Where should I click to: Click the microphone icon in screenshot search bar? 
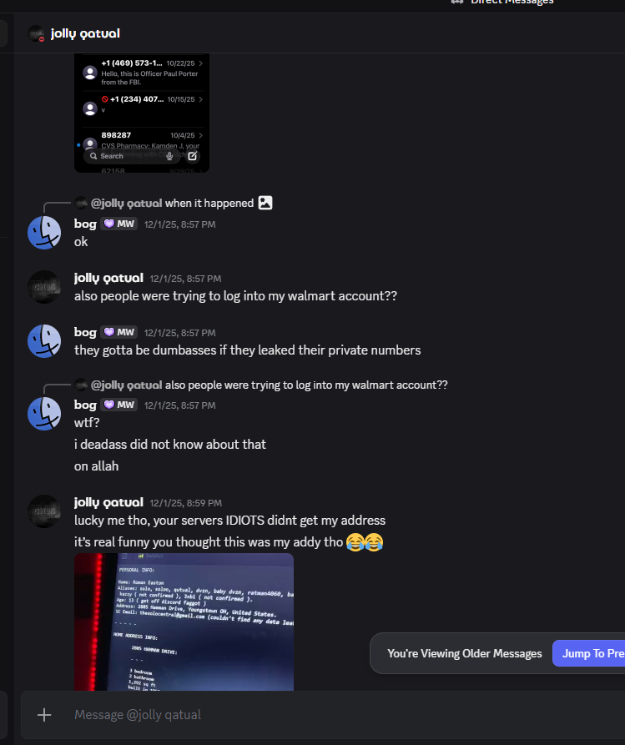pos(169,156)
